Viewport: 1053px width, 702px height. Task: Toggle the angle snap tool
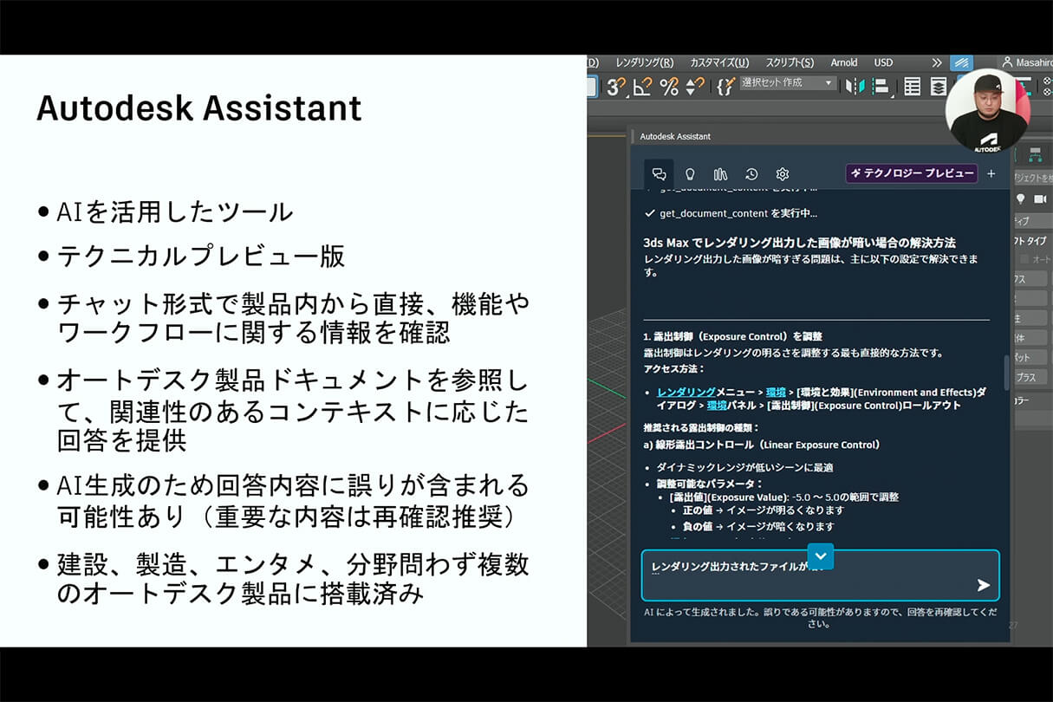coord(642,86)
